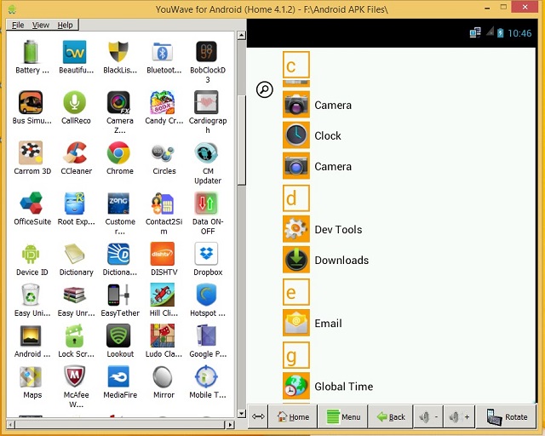
Task: Open the CCleaner app icon
Action: pos(74,152)
